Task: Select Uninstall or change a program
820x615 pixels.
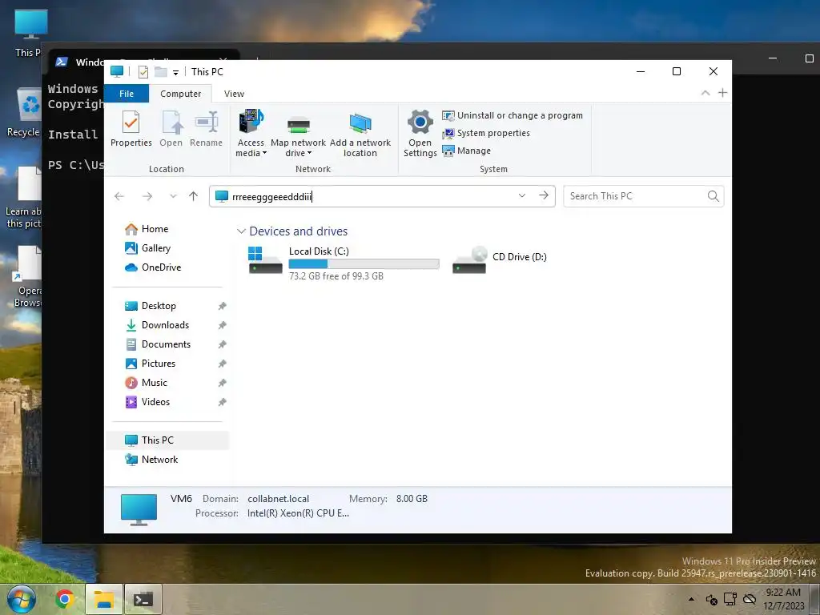Action: click(512, 115)
